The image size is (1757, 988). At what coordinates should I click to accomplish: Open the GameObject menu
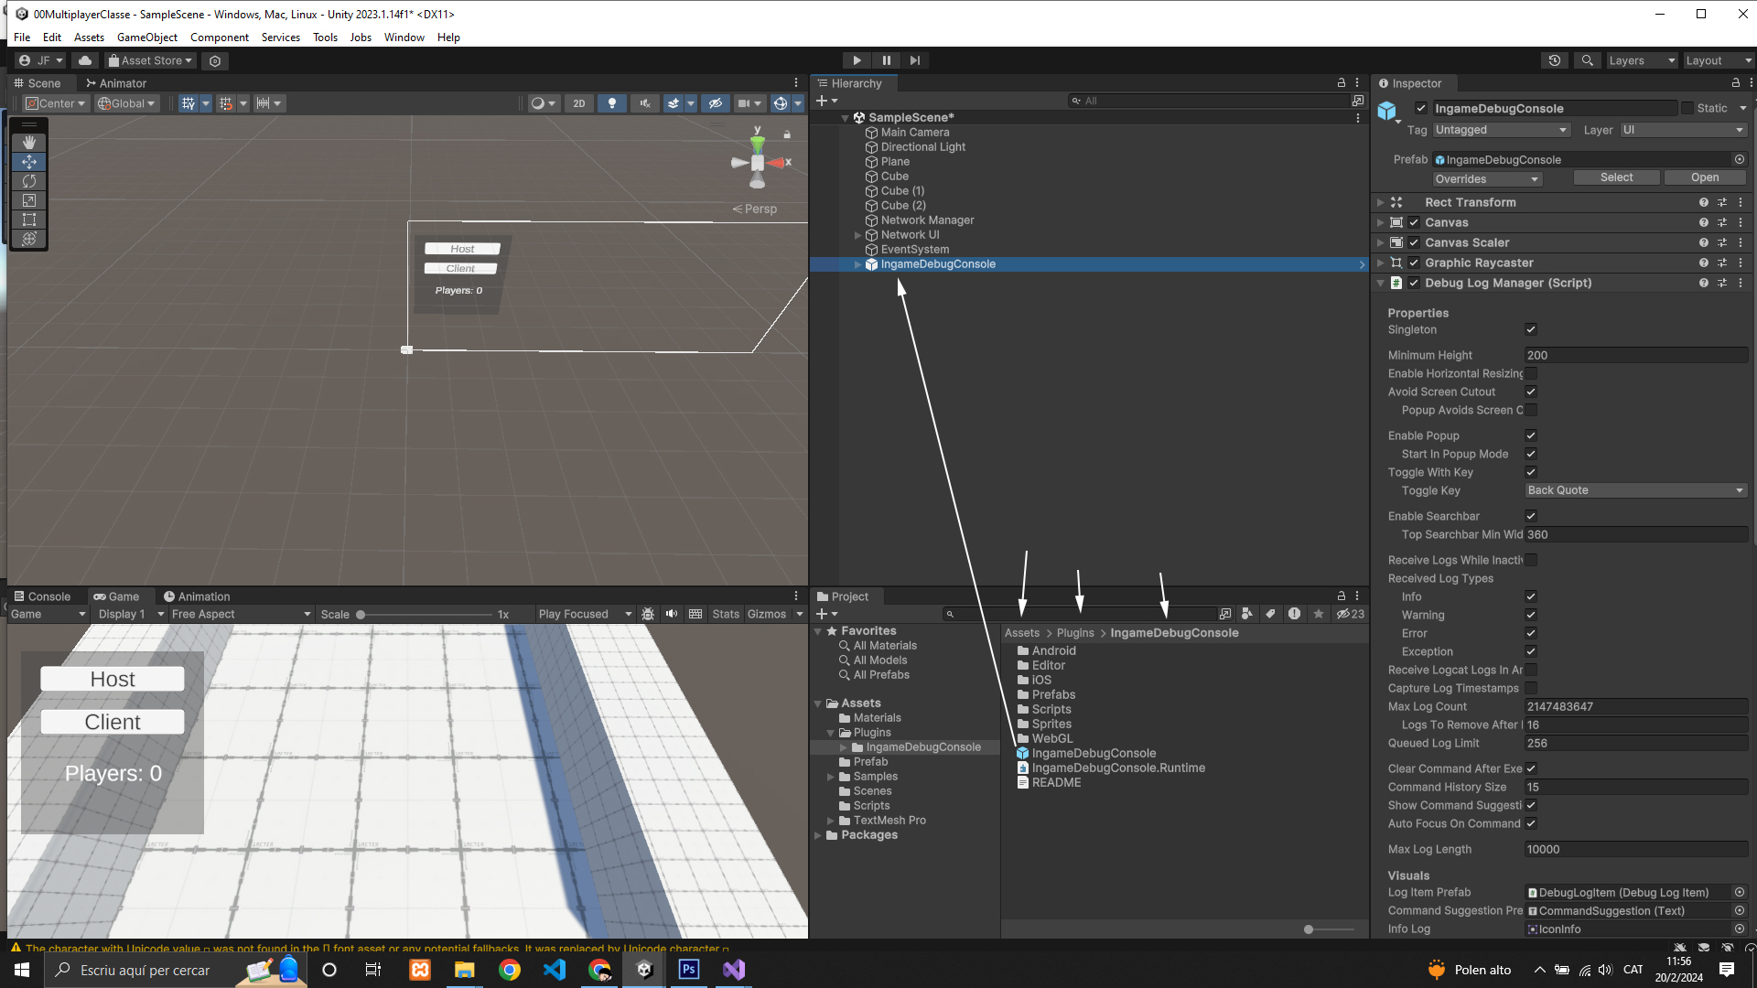click(x=146, y=38)
